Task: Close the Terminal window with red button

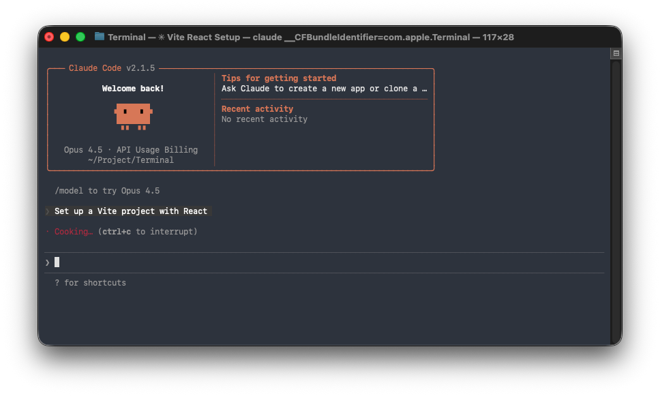Action: pyautogui.click(x=49, y=37)
